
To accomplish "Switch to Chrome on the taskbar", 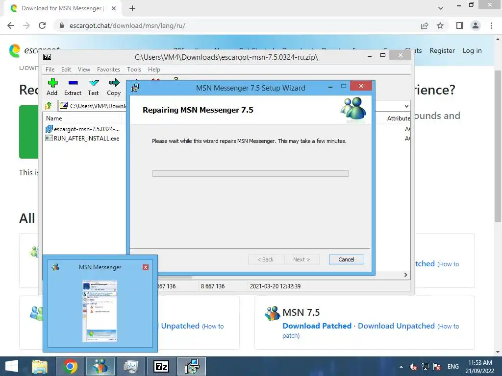I will [70, 366].
